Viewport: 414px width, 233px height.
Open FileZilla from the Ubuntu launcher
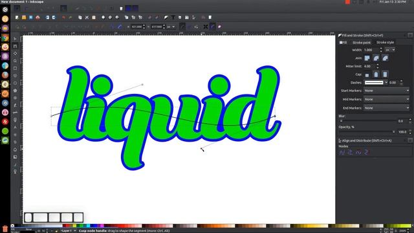pyautogui.click(x=5, y=122)
